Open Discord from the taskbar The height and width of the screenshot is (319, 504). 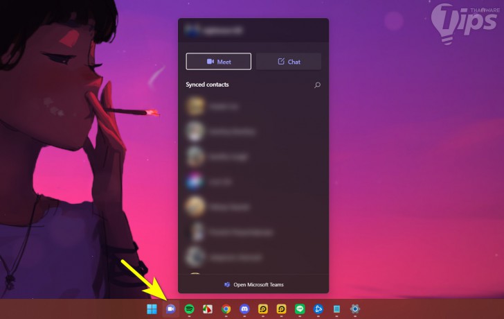coord(244,309)
